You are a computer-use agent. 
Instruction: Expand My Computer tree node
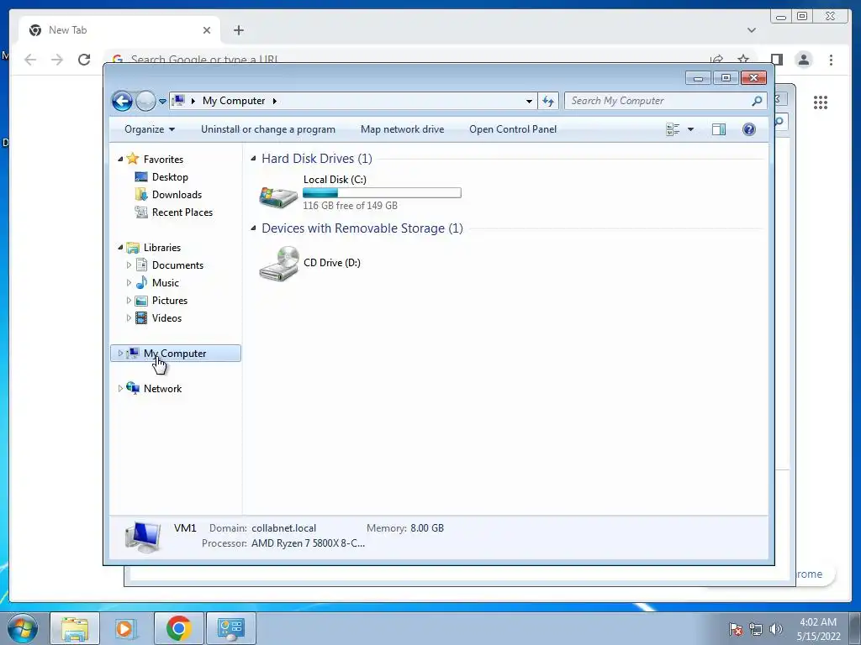coord(120,354)
